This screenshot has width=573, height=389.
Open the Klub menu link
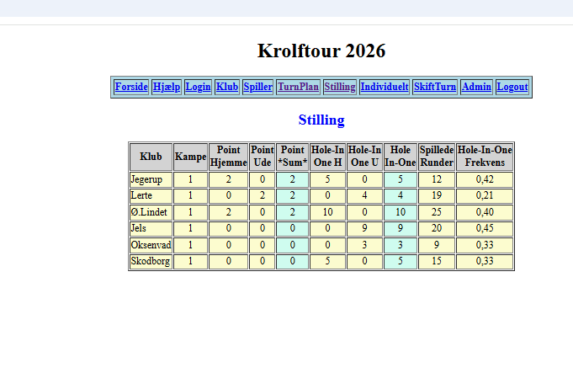point(227,87)
